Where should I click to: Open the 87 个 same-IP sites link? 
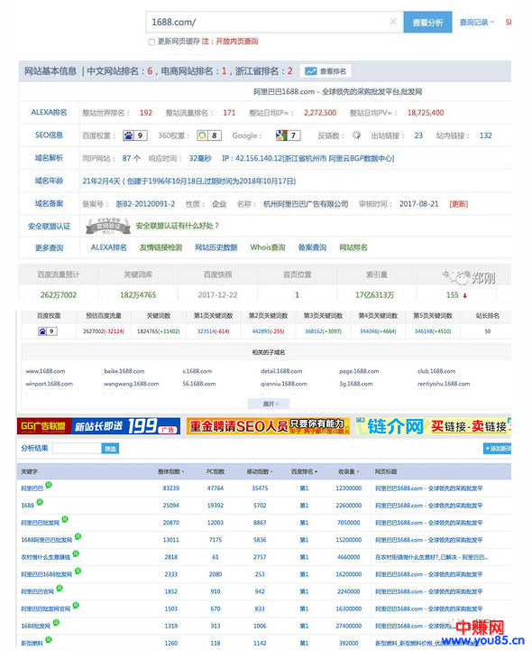(132, 159)
